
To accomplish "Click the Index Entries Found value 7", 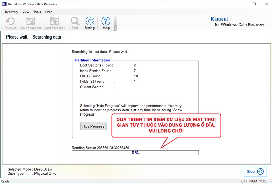I will (x=135, y=71).
